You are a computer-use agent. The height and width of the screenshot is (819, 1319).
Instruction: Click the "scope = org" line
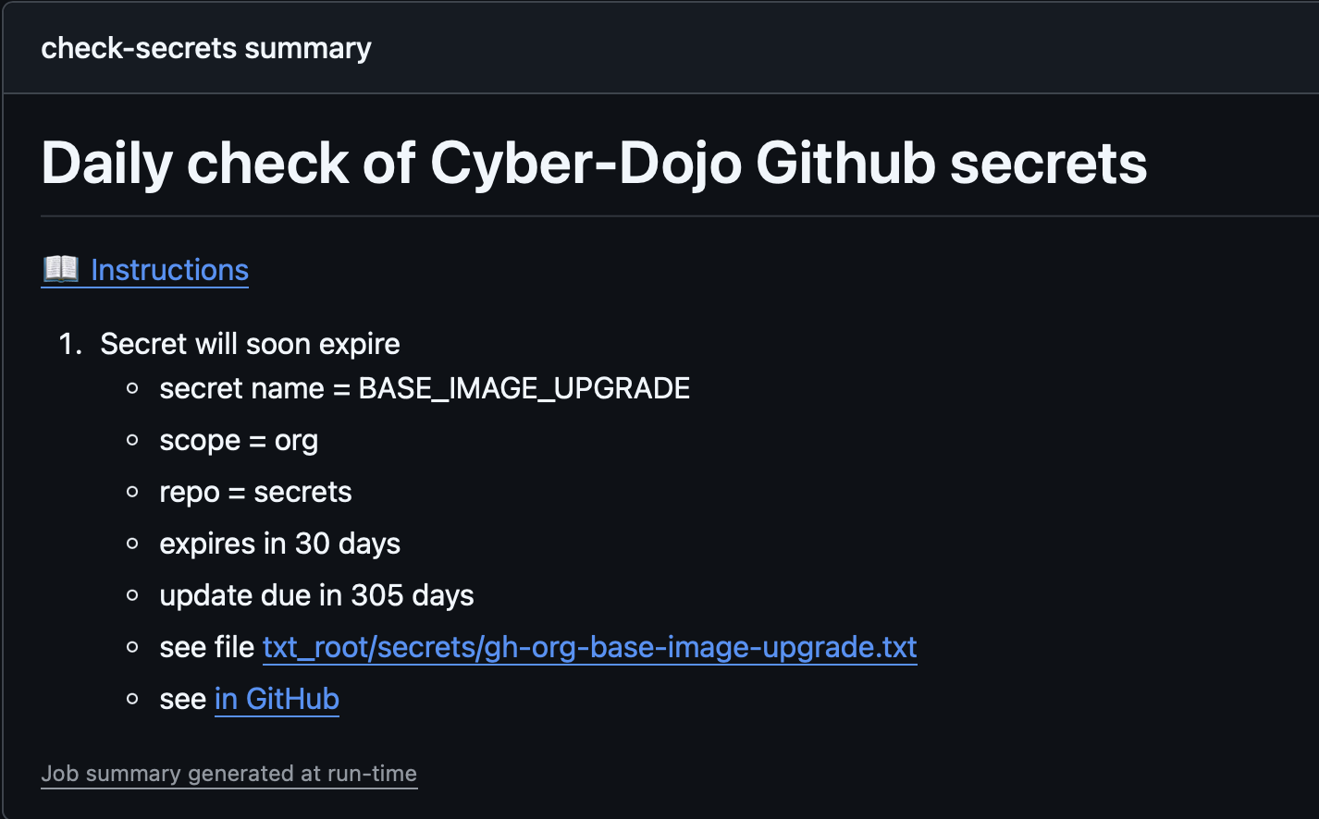pos(239,441)
